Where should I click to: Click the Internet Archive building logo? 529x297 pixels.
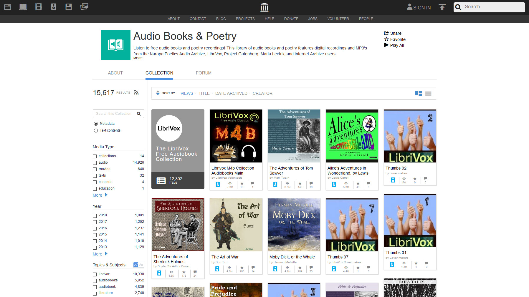[x=264, y=7]
